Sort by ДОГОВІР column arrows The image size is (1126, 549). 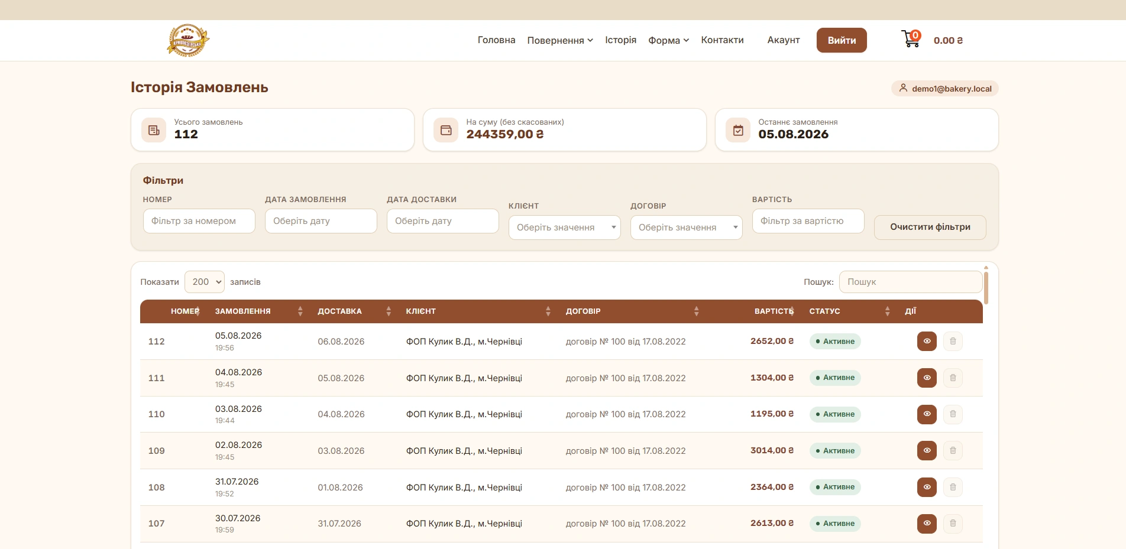(697, 311)
